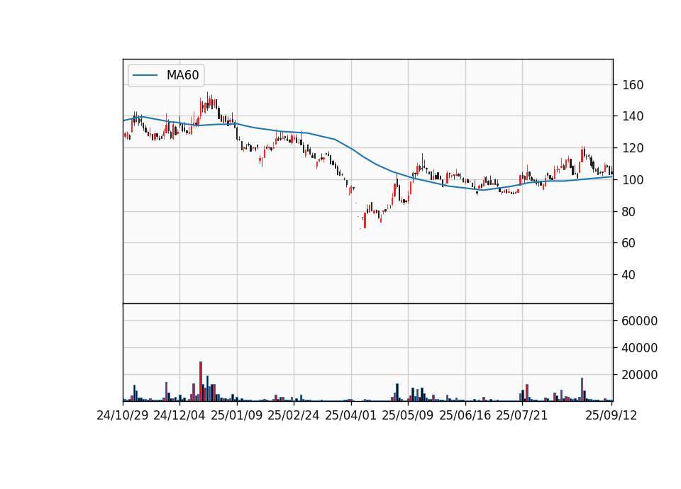Click the MA60 legend label
The image size is (681, 489).
tap(182, 75)
